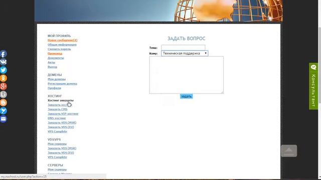
Task: Share by email with the envelope icon
Action: pyautogui.click(x=4, y=119)
